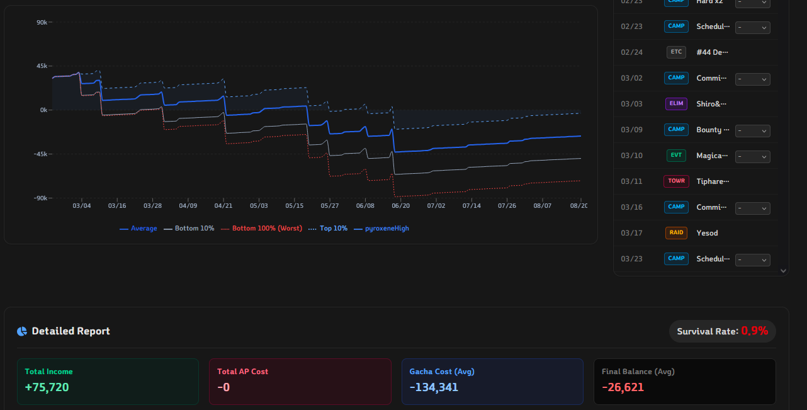The height and width of the screenshot is (410, 807).
Task: Open the dropdown on the 03/23 Schedul… row
Action: click(x=753, y=259)
